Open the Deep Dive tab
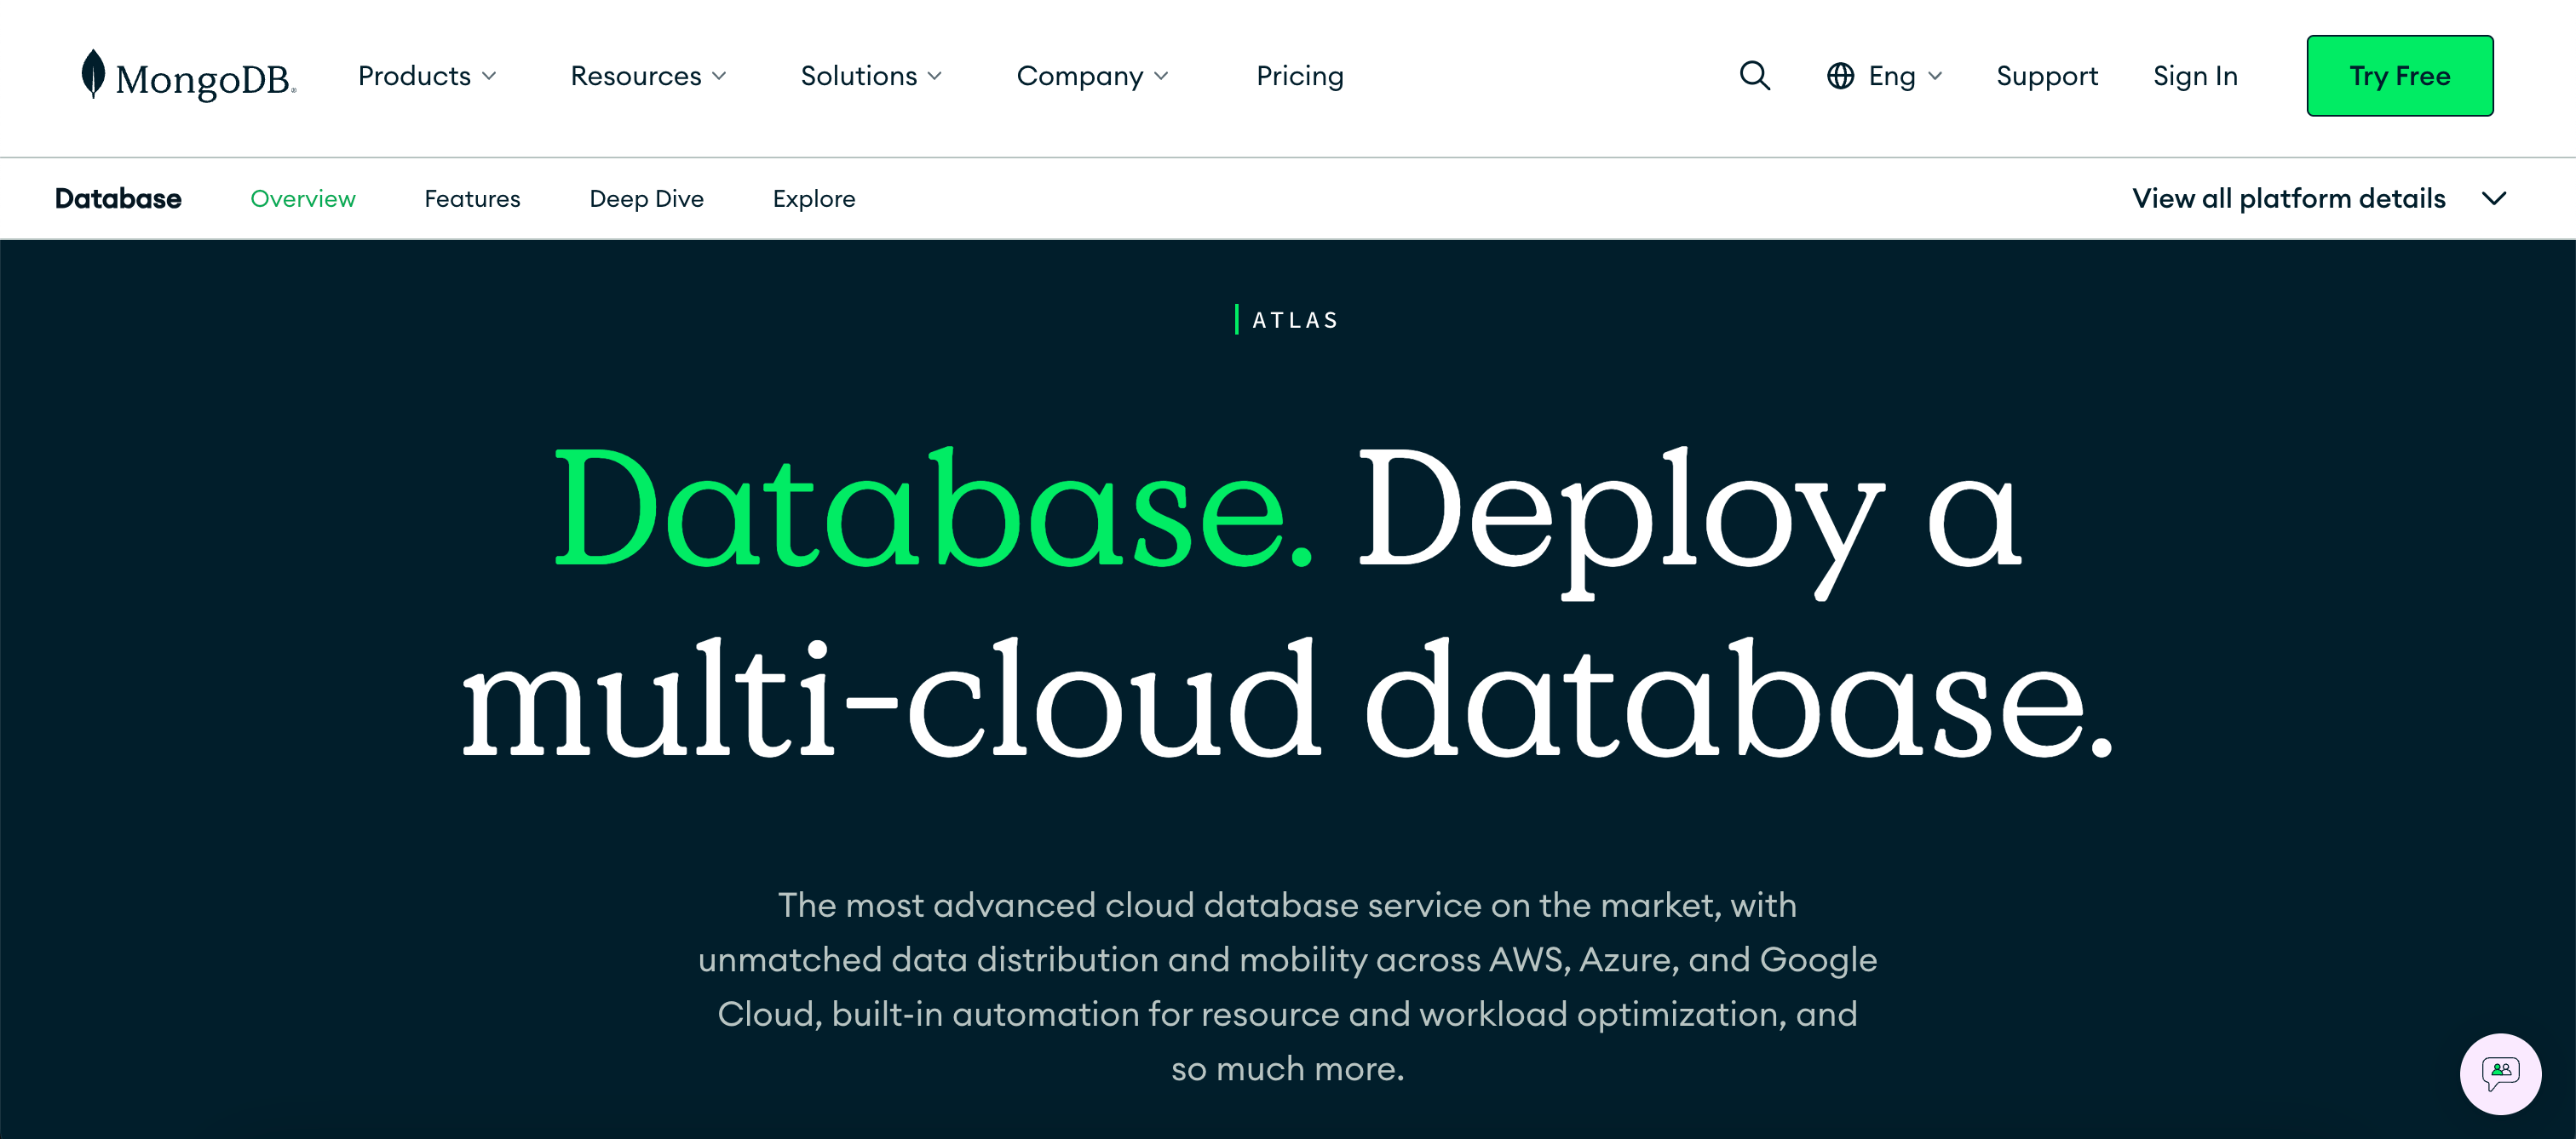This screenshot has width=2576, height=1139. coord(646,199)
